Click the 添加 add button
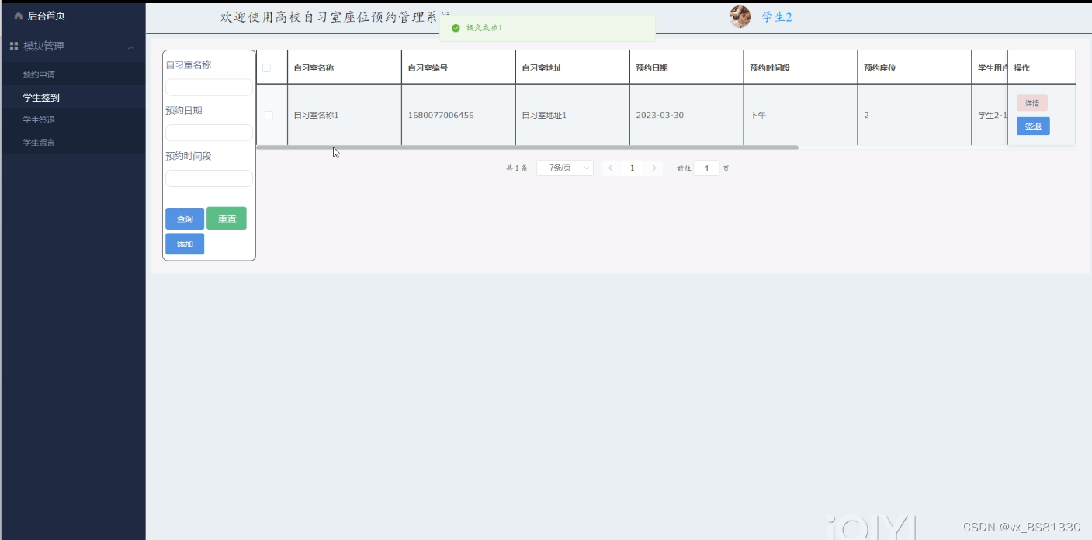Image resolution: width=1092 pixels, height=540 pixels. point(185,244)
